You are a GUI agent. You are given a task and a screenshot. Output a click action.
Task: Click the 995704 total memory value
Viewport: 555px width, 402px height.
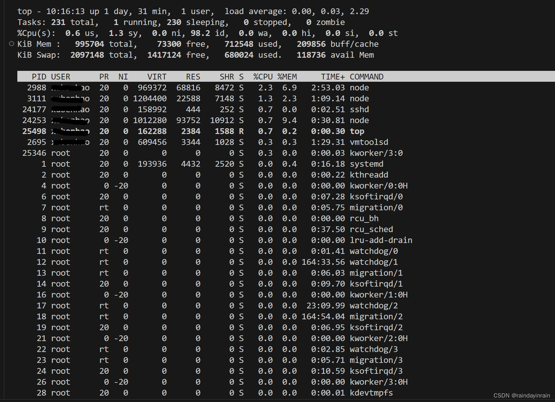tap(90, 44)
